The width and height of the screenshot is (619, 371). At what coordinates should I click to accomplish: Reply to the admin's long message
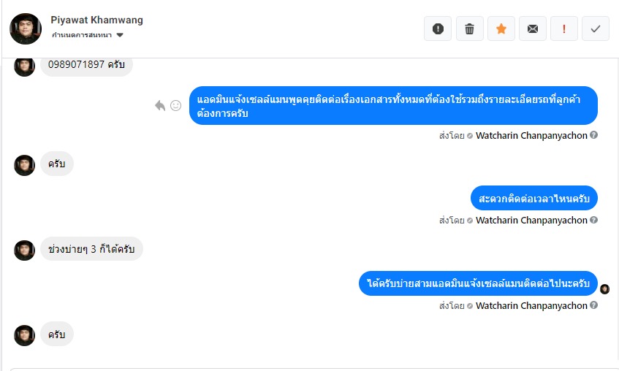pos(160,105)
